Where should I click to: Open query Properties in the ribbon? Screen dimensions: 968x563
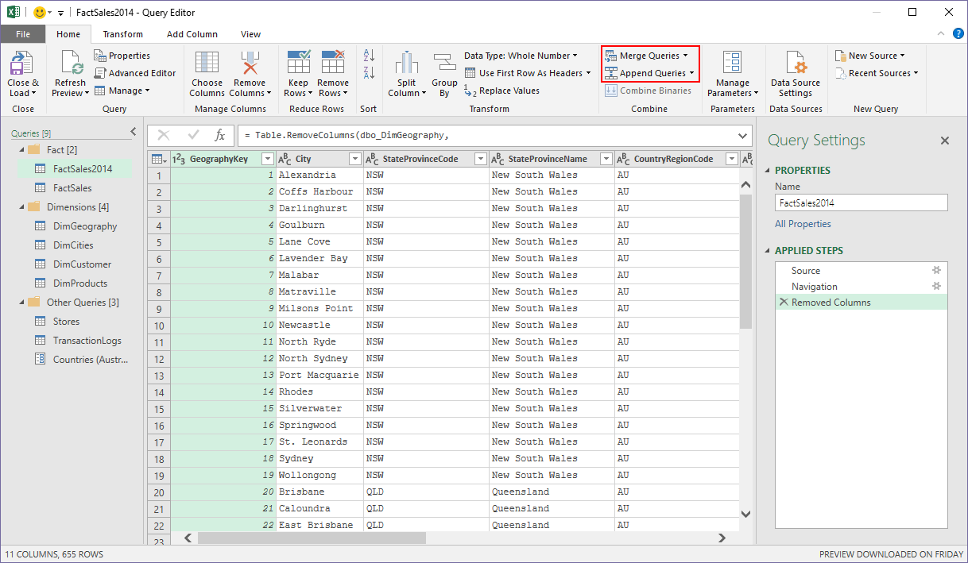(122, 56)
